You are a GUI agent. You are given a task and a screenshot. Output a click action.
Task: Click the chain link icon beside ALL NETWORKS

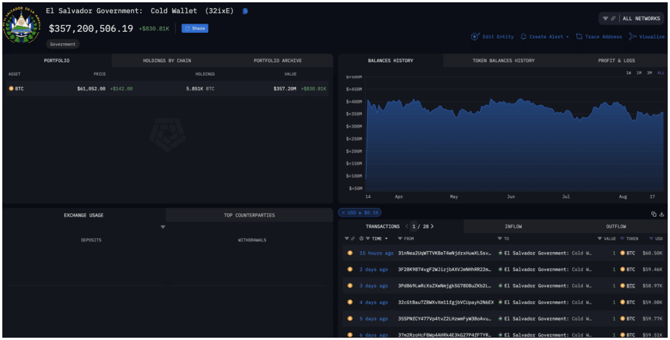pos(613,18)
